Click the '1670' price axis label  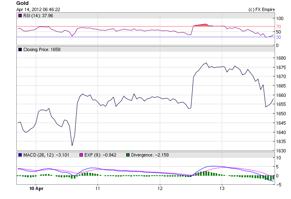[281, 76]
